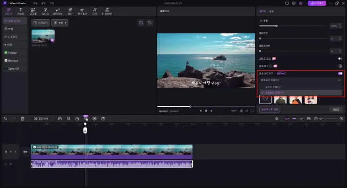Click the Import media button

coord(40,23)
